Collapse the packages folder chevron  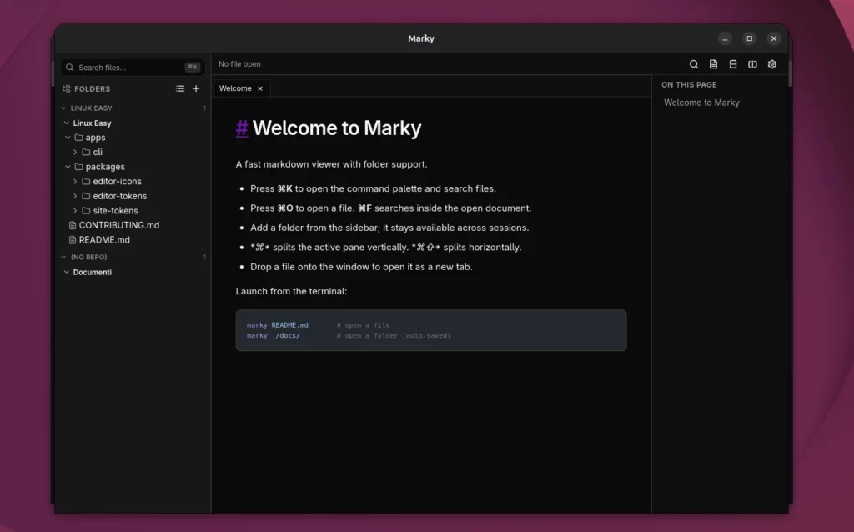click(x=68, y=167)
